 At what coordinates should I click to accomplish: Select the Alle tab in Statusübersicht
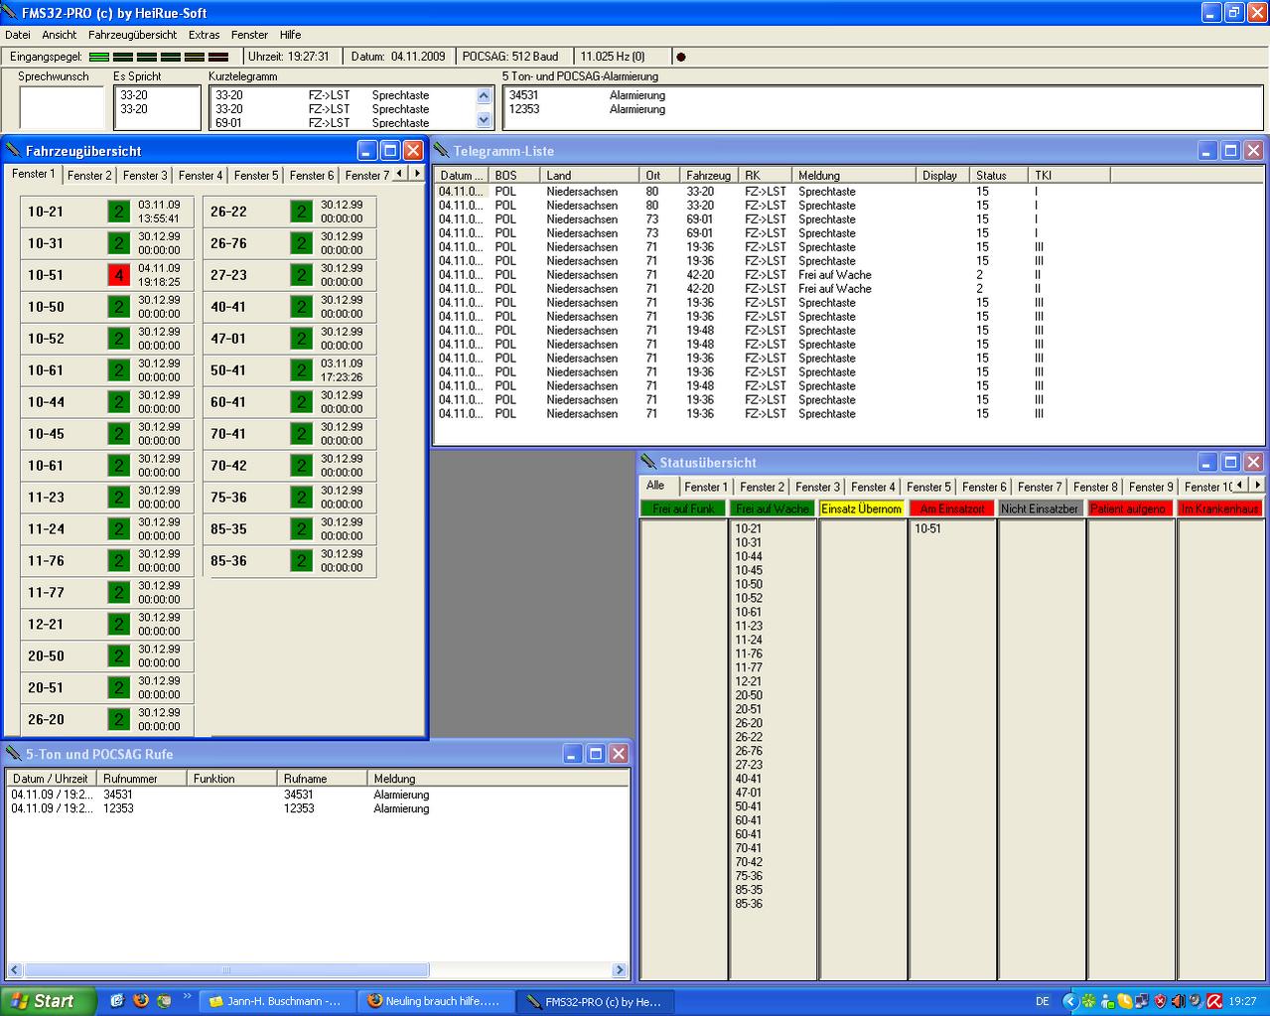pyautogui.click(x=655, y=486)
